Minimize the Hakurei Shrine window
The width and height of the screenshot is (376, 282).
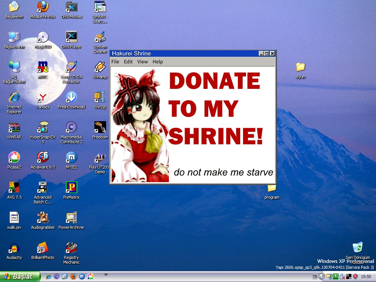[261, 54]
